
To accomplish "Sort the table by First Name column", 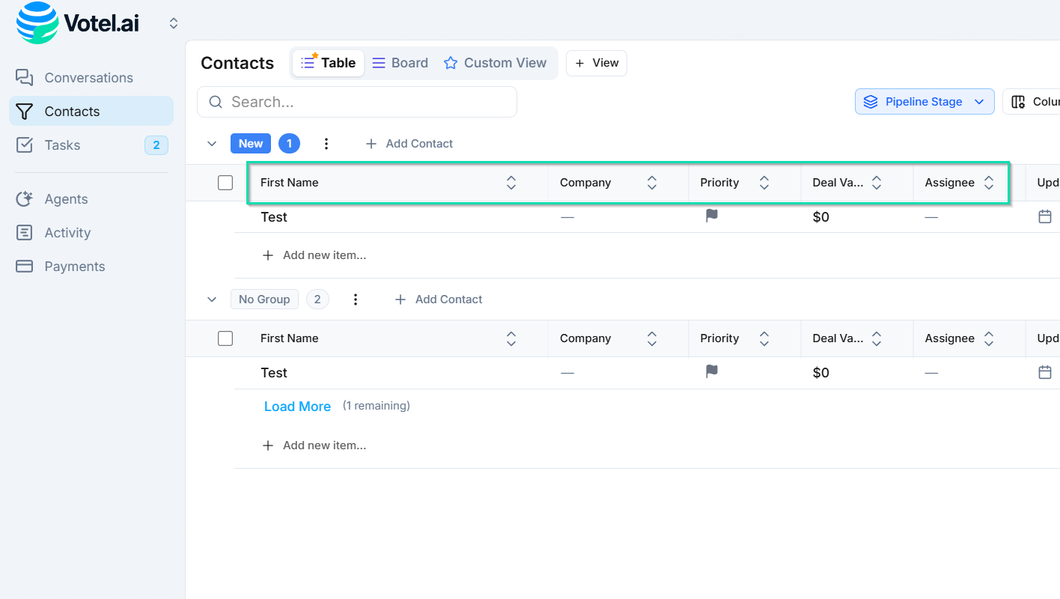I will (x=511, y=182).
